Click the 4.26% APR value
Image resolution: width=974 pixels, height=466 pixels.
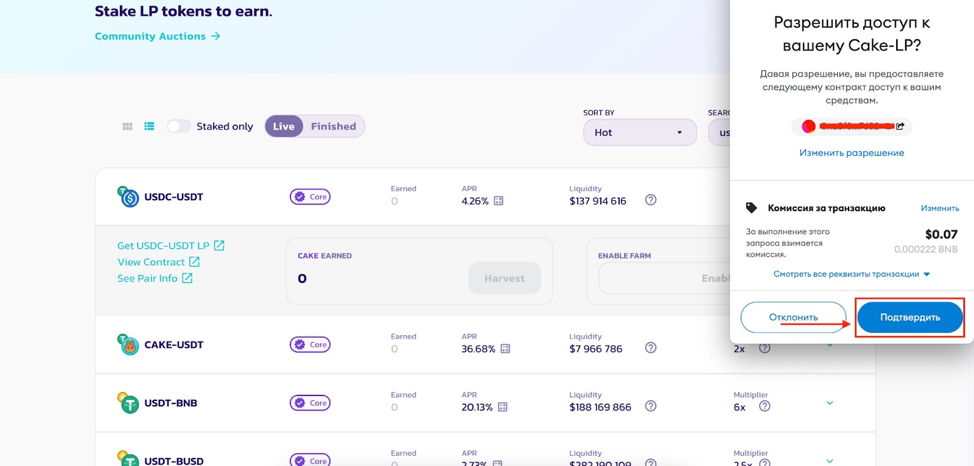coord(475,201)
